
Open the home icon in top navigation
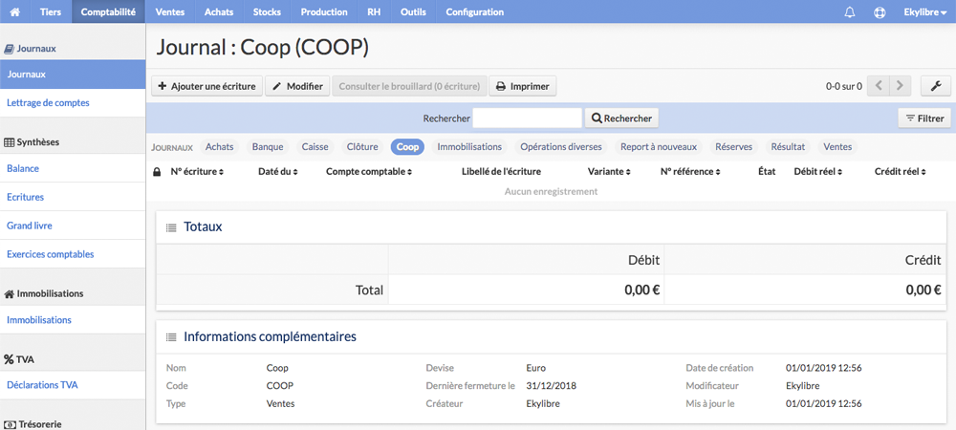(15, 11)
